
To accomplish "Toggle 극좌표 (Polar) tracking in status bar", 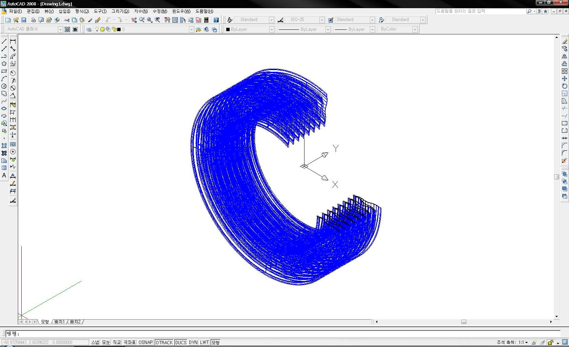I will click(129, 342).
